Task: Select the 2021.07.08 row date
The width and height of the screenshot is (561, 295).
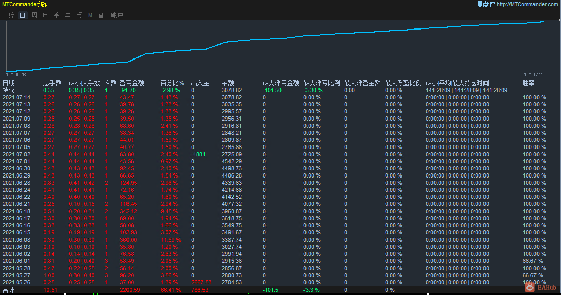Action: [16, 126]
